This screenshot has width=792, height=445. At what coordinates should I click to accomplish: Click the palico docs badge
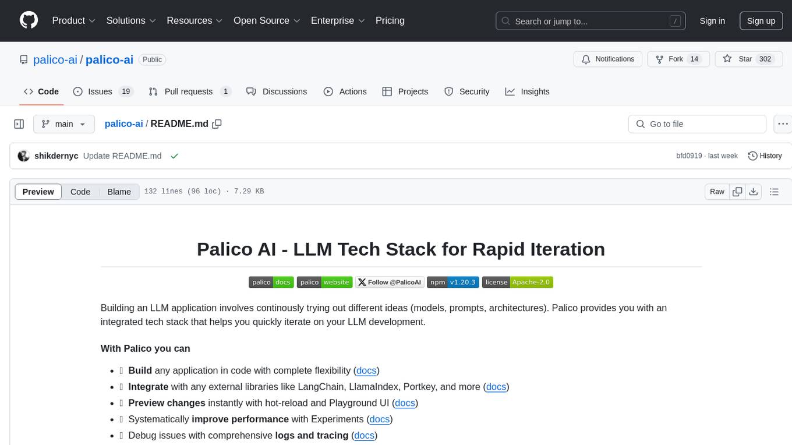click(271, 282)
